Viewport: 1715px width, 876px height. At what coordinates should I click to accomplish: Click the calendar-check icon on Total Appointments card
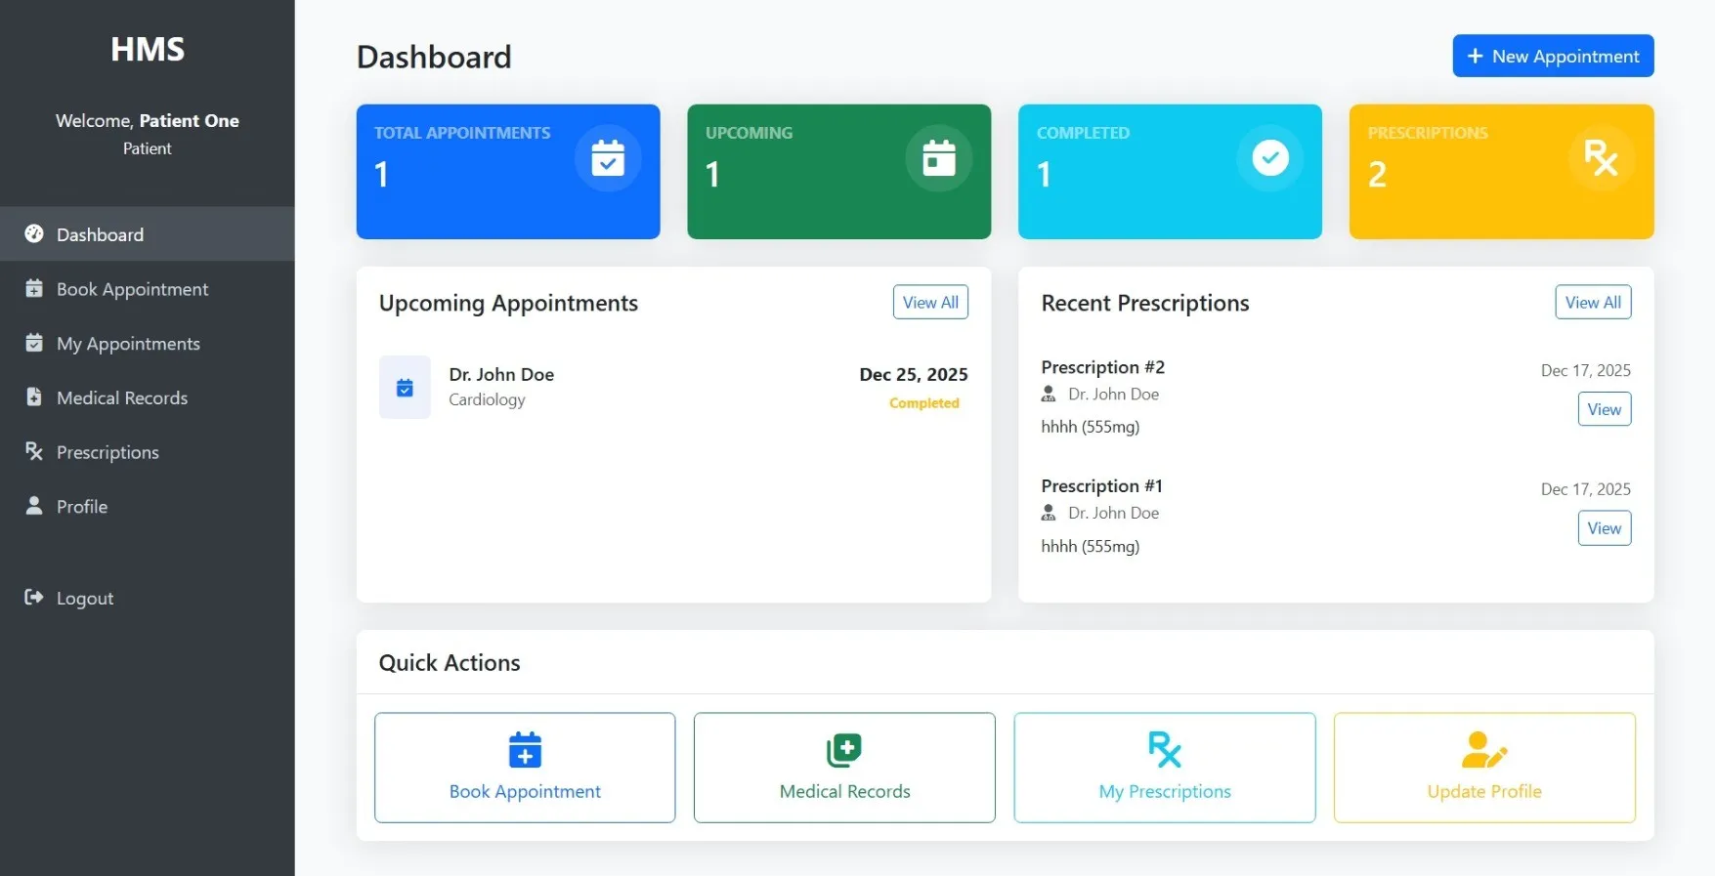click(x=608, y=158)
